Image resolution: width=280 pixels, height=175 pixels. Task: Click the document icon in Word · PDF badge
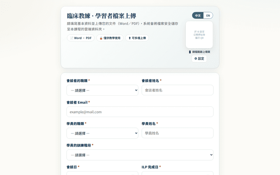click(72, 38)
